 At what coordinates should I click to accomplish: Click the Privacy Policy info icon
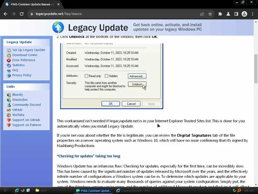click(x=9, y=75)
